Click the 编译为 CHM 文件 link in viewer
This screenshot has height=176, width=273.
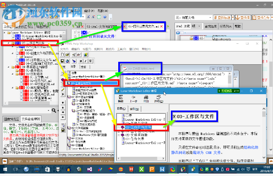[x=206, y=153]
